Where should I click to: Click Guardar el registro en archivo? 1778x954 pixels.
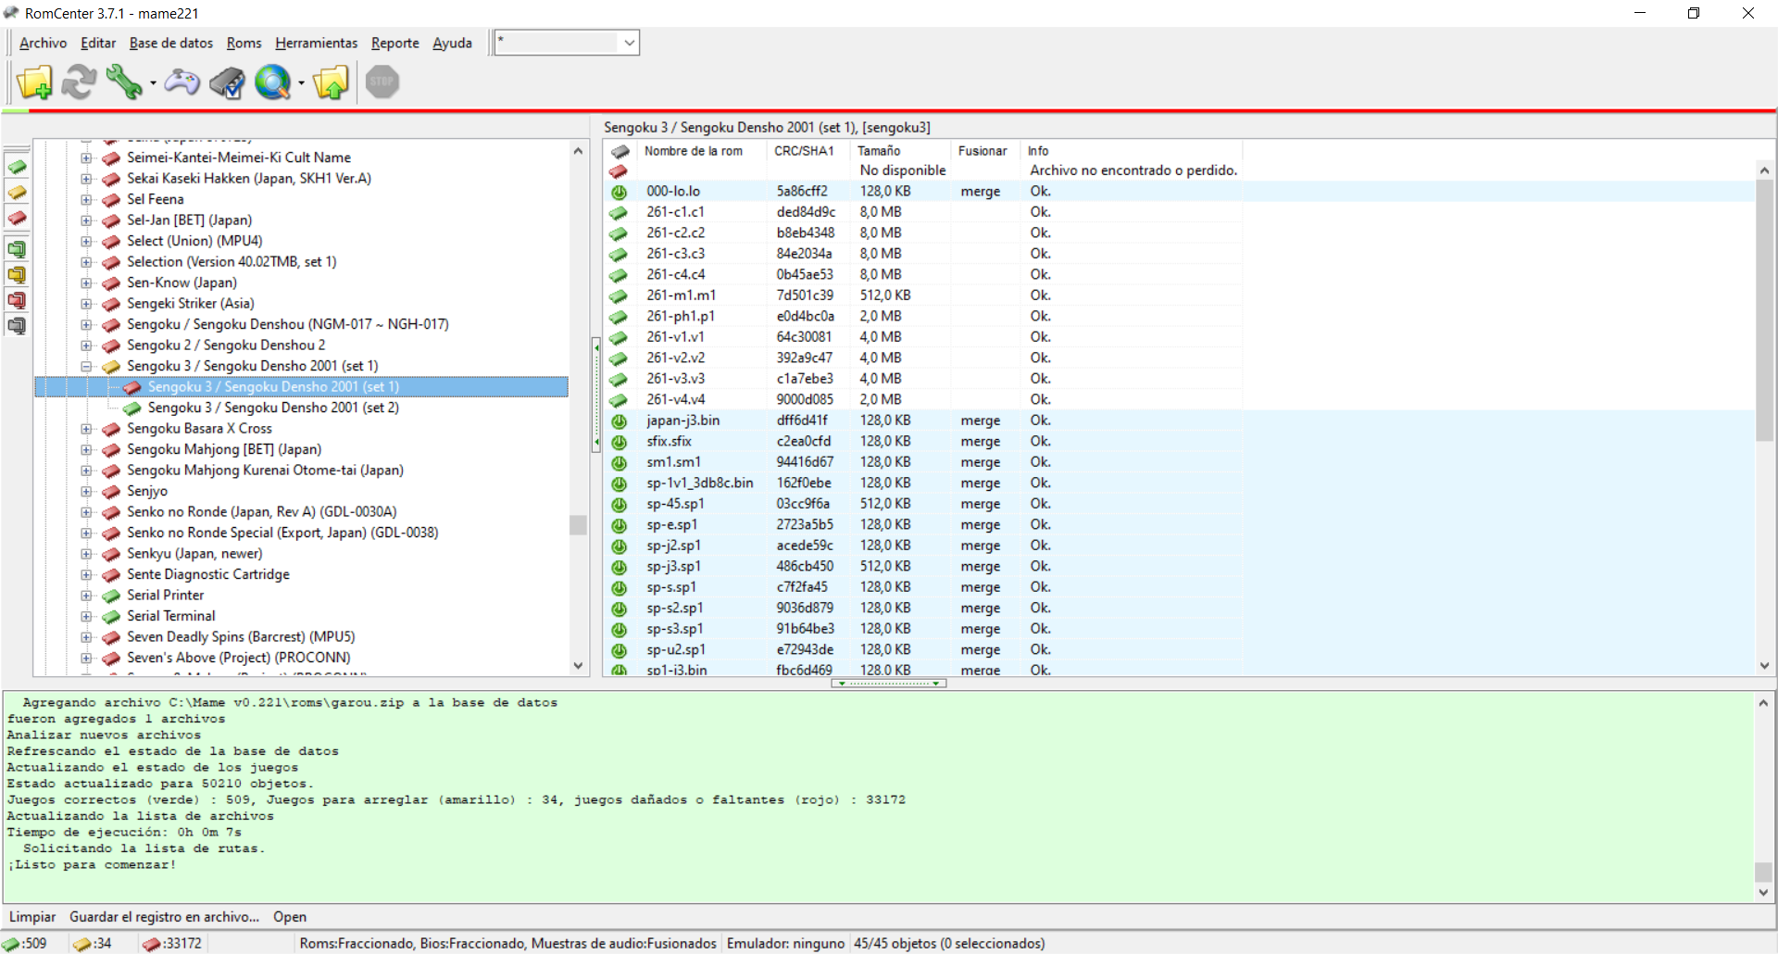click(x=164, y=917)
